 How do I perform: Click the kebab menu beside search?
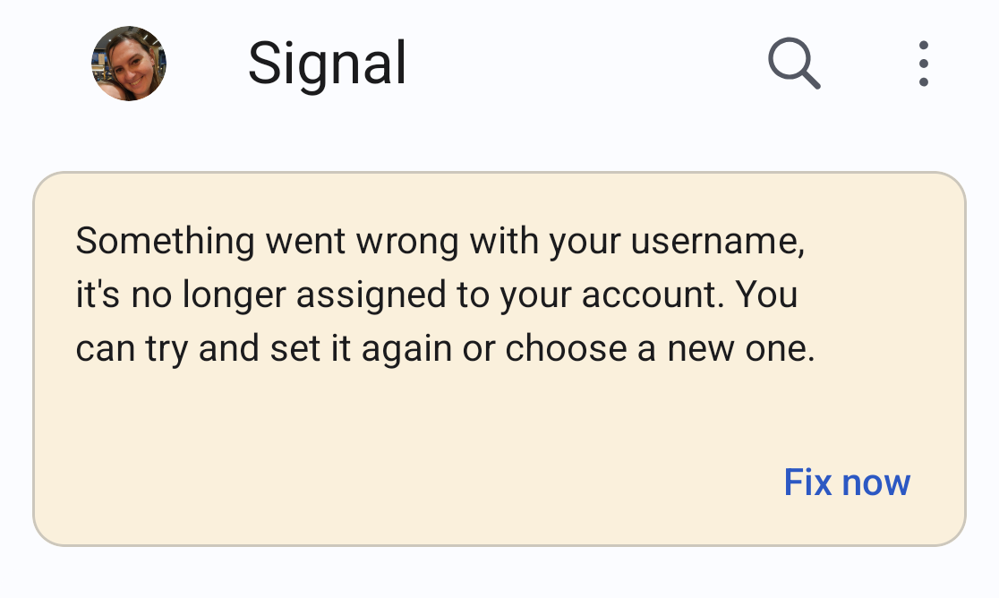923,64
